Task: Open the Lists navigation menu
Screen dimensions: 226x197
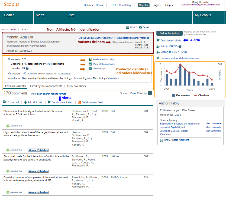Action: (x=71, y=15)
